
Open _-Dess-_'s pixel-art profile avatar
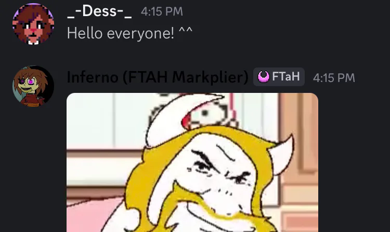point(33,24)
